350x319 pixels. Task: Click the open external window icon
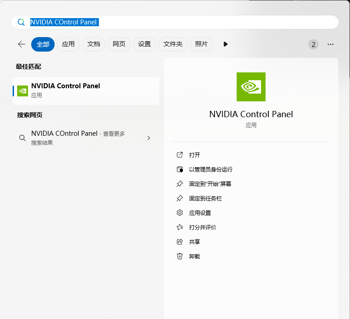point(180,155)
